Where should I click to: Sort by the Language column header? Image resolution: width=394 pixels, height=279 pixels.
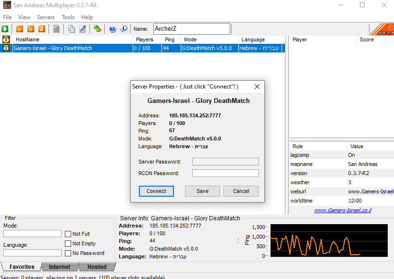(260, 39)
